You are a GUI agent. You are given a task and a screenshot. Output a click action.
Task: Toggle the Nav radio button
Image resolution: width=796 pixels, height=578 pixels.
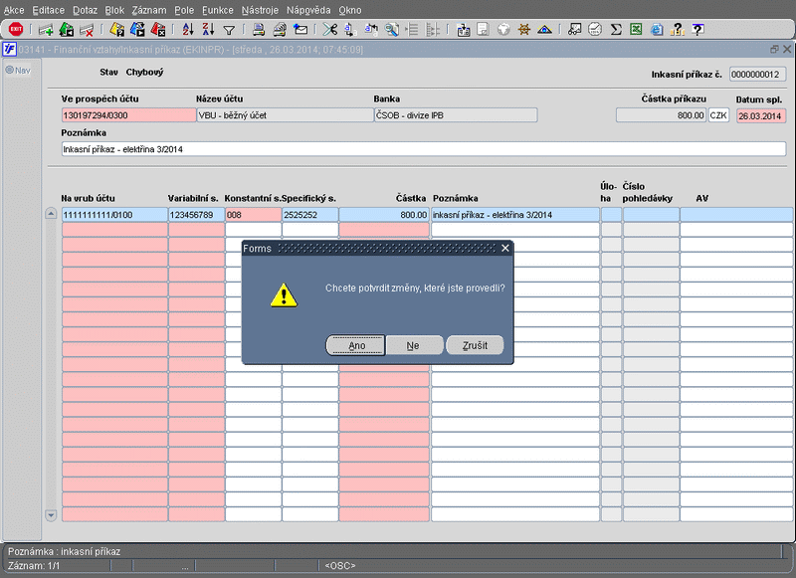click(9, 70)
